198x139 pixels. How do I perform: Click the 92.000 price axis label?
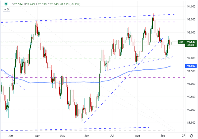tap(191, 58)
